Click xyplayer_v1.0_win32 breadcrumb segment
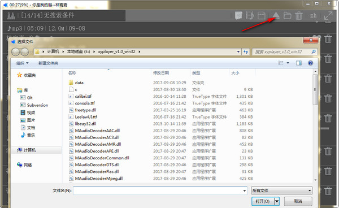The image size is (339, 208). (116, 51)
